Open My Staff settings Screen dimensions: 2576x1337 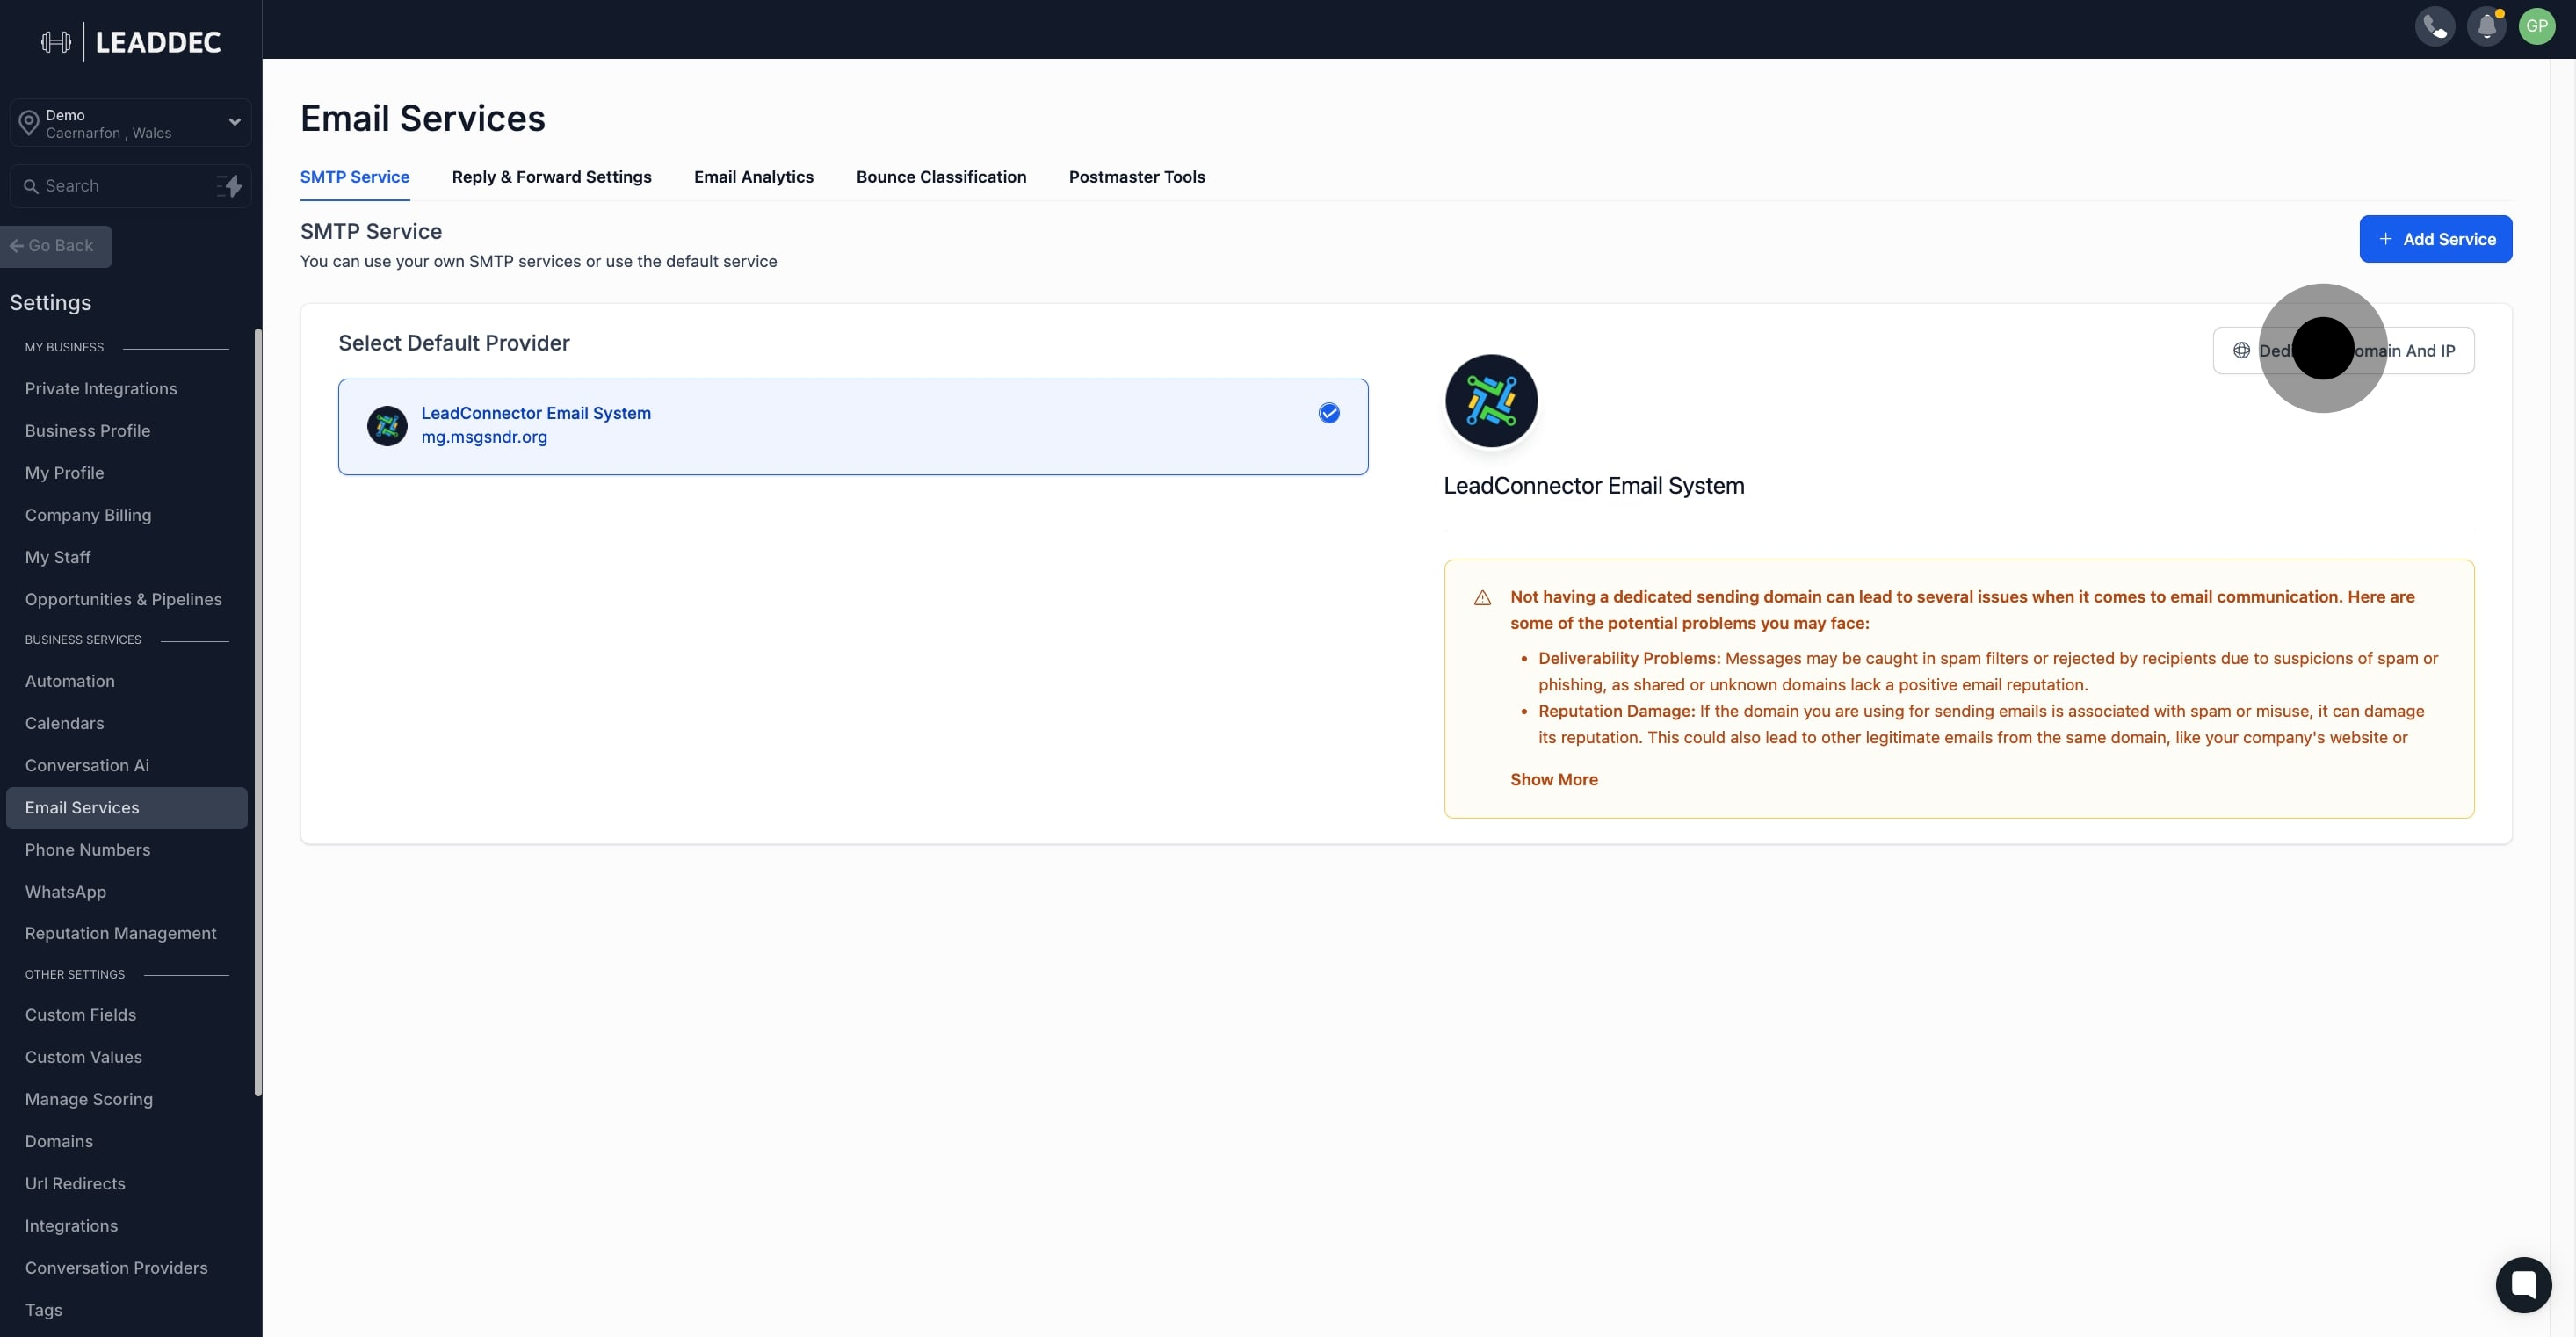tap(58, 557)
